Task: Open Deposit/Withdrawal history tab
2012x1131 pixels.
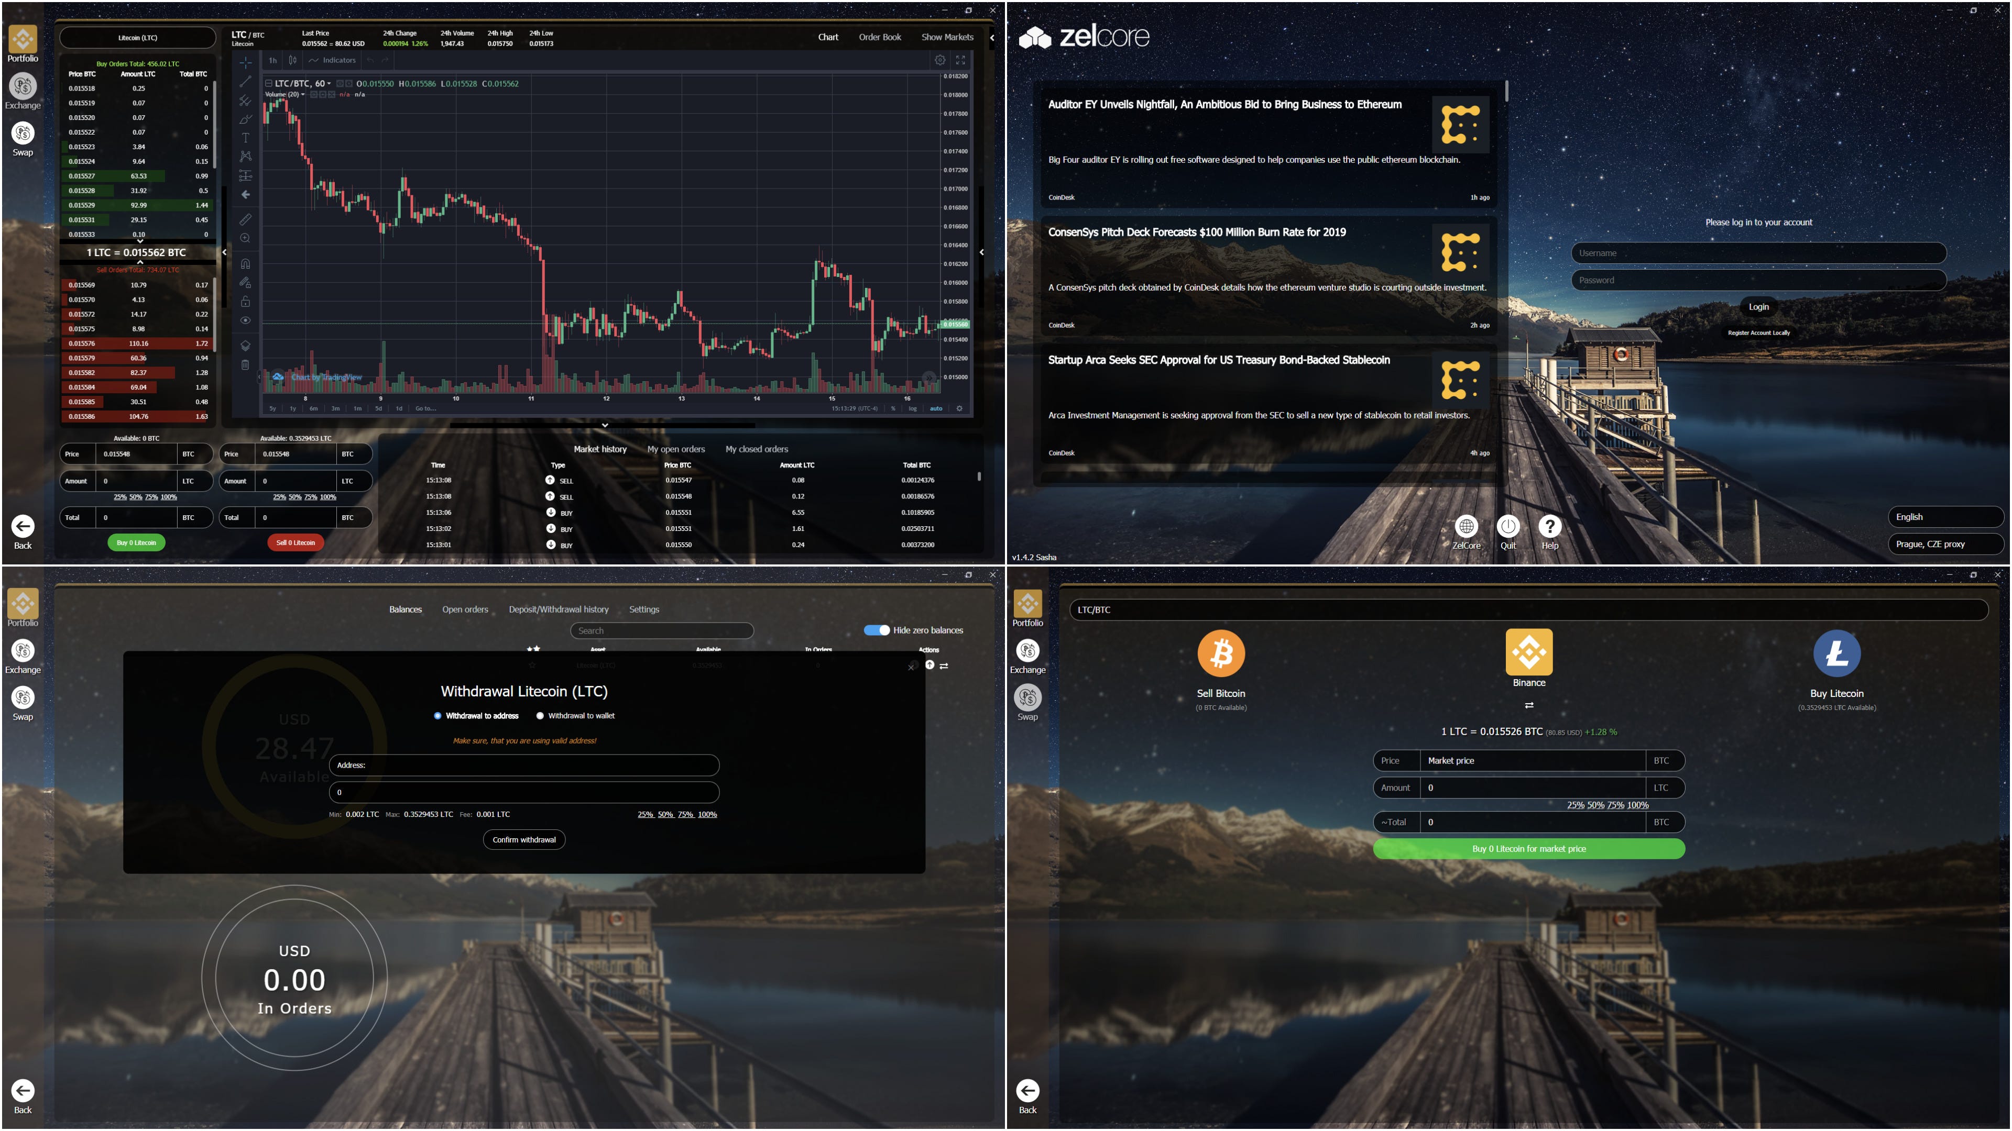Action: (559, 609)
